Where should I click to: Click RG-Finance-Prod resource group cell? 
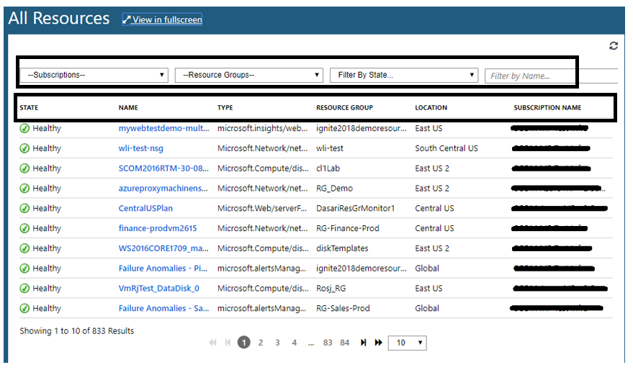(x=348, y=228)
